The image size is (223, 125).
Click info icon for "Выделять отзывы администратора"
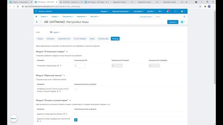pyautogui.click(x=64, y=114)
